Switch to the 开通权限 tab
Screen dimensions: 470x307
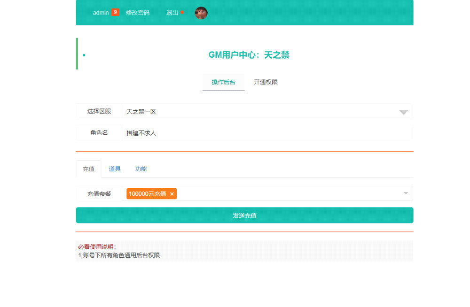click(266, 82)
